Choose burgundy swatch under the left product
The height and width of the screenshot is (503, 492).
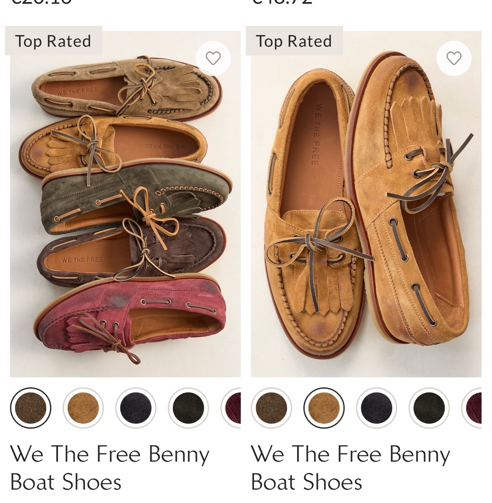point(233,408)
